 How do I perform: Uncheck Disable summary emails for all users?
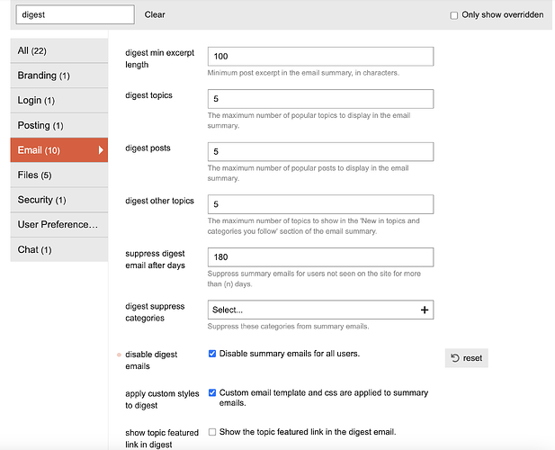212,354
